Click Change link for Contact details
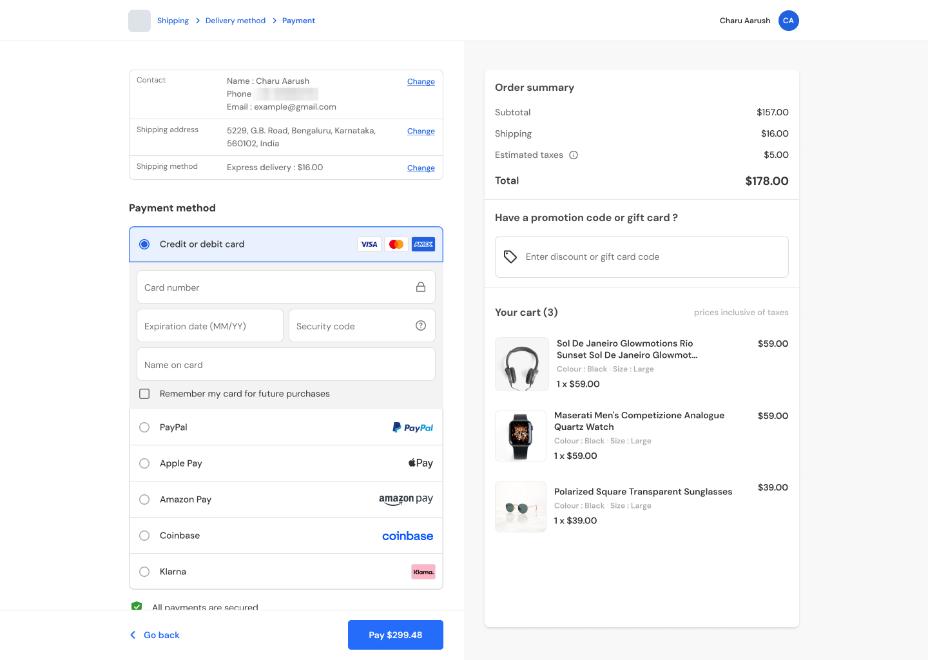This screenshot has width=928, height=660. (x=421, y=81)
